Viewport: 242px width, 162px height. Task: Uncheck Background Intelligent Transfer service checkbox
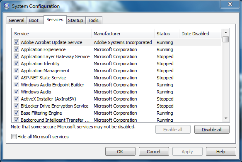pos(16,120)
